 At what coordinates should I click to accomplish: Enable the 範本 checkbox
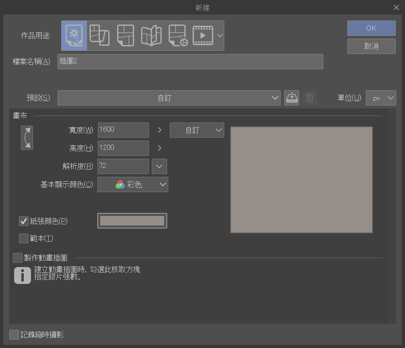point(24,238)
